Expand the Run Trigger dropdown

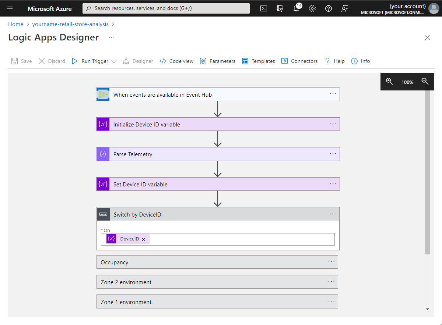point(114,61)
